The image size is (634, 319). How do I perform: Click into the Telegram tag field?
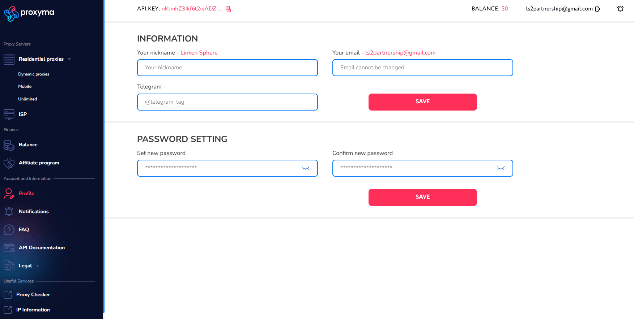click(227, 102)
